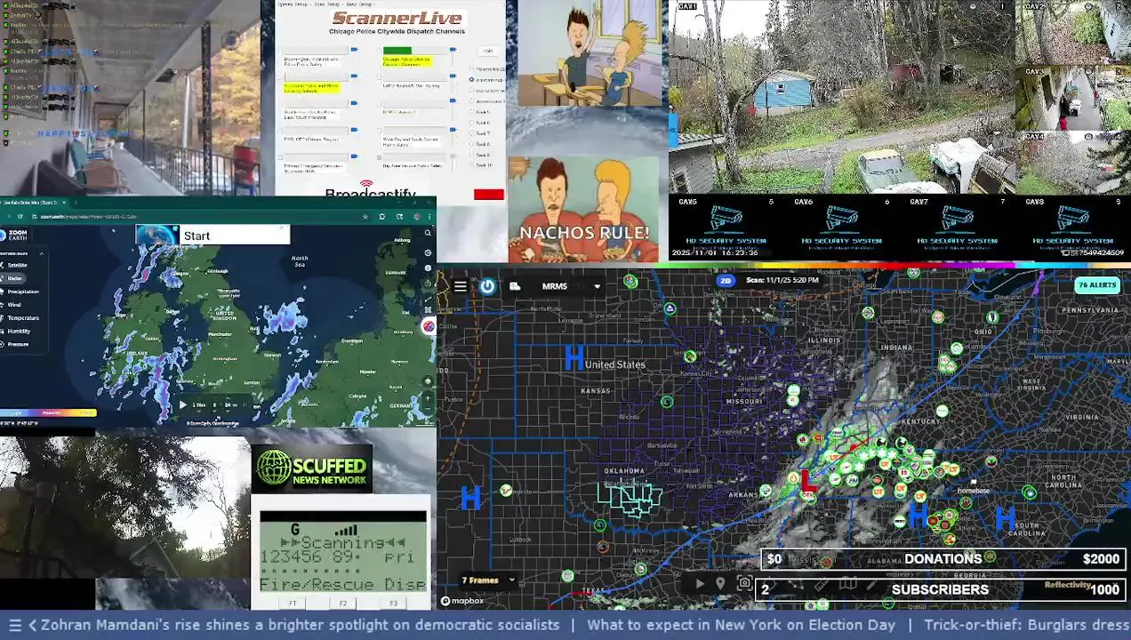Click the truck icon beside MRMS selector

(x=515, y=286)
